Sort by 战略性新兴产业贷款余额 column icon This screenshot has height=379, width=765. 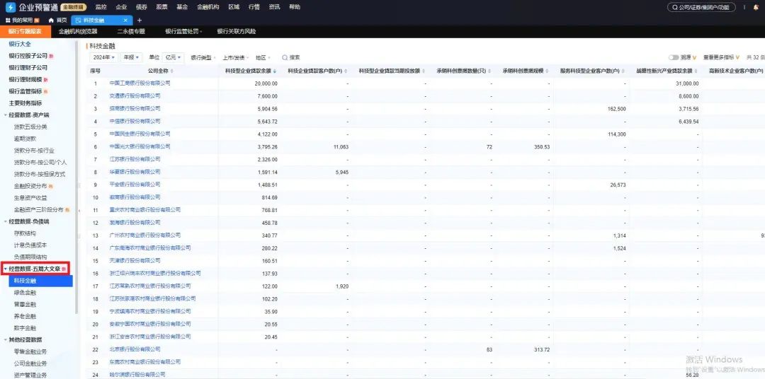pyautogui.click(x=696, y=71)
